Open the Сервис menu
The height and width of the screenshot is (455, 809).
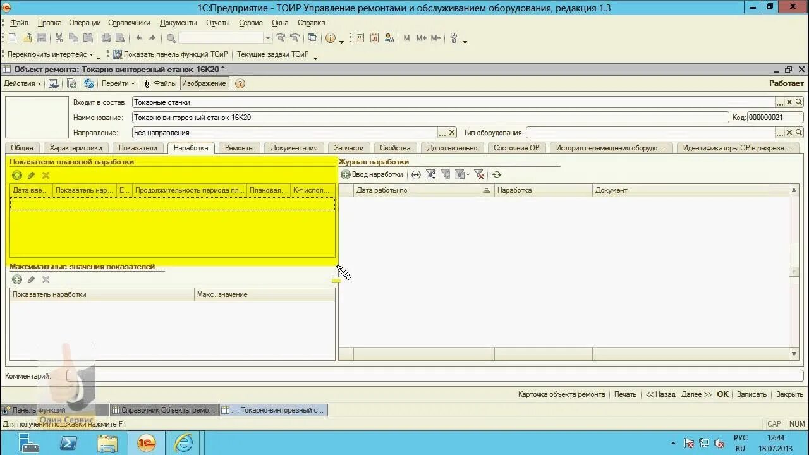[x=251, y=23]
